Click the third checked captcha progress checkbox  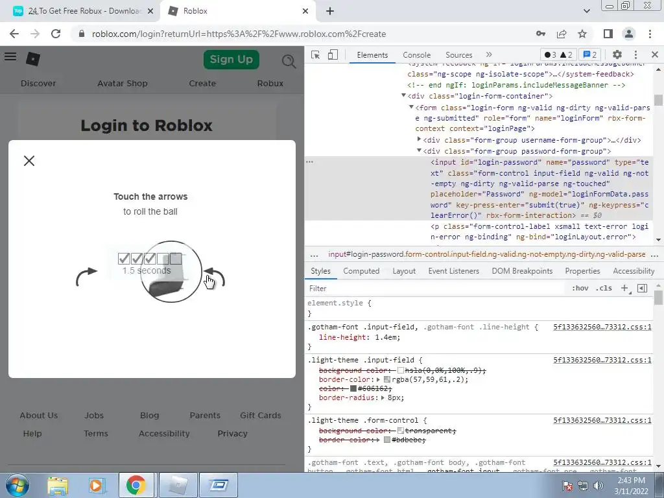pos(150,258)
